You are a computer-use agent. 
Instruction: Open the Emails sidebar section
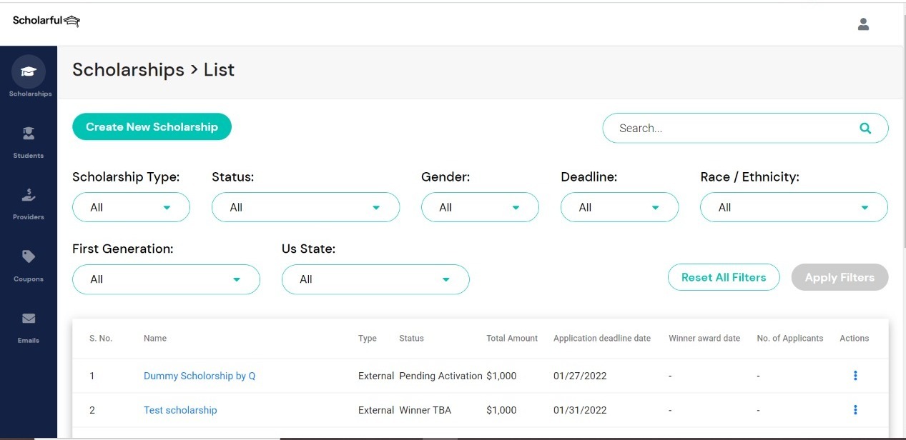click(29, 319)
